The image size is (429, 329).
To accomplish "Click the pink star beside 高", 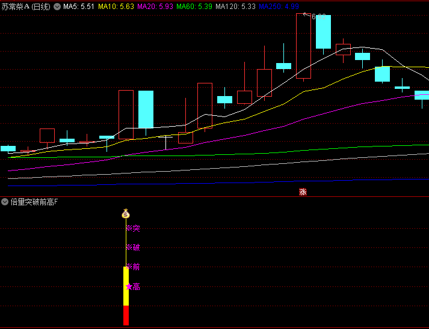I will [x=129, y=287].
